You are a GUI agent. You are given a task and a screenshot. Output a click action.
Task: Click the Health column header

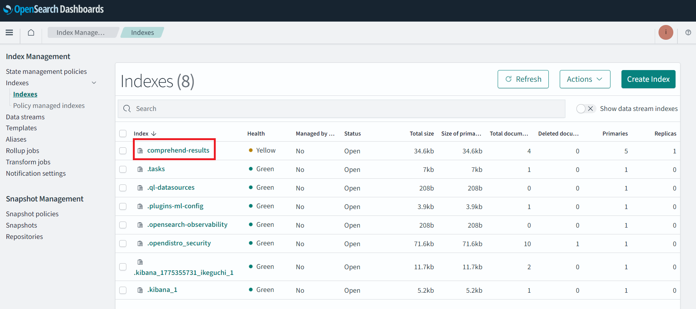point(256,134)
